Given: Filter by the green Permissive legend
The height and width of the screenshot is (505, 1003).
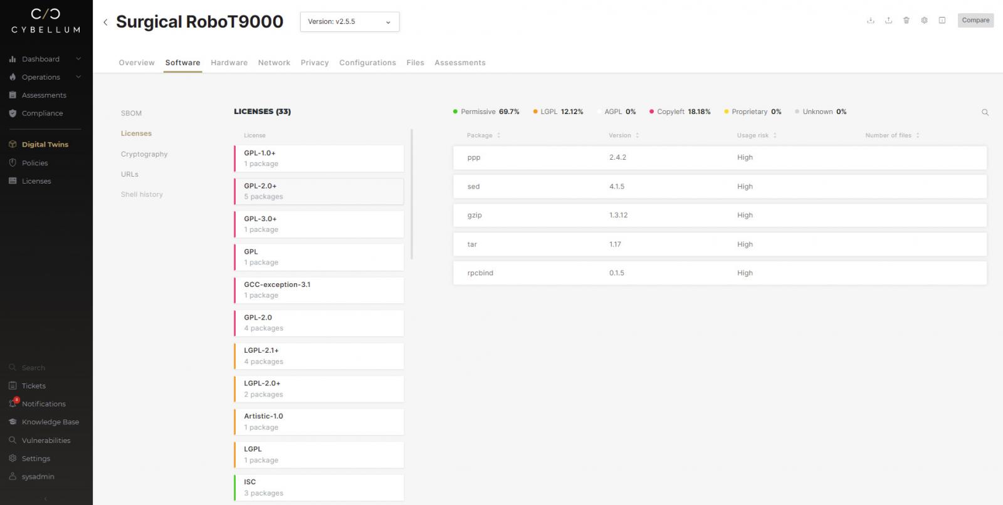Looking at the screenshot, I should [486, 112].
